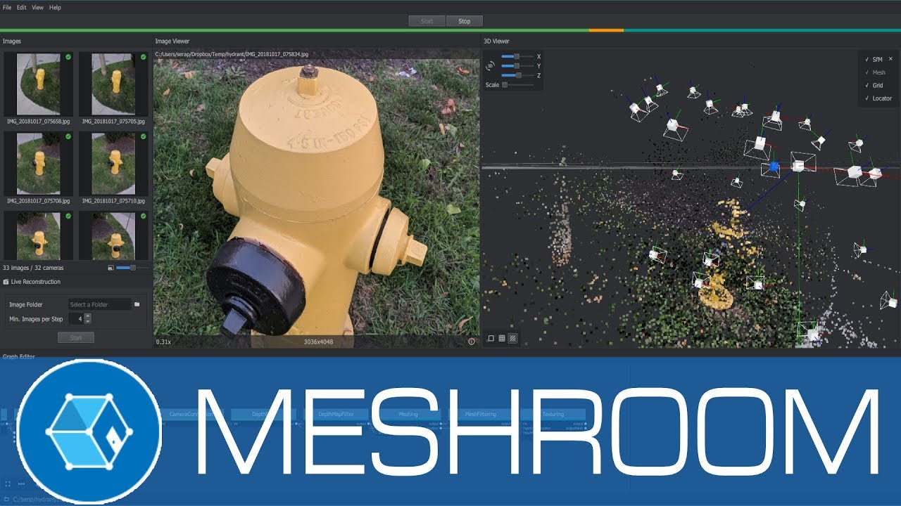901x506 pixels.
Task: Click the Live Reconstruction camera icon
Action: click(x=6, y=282)
